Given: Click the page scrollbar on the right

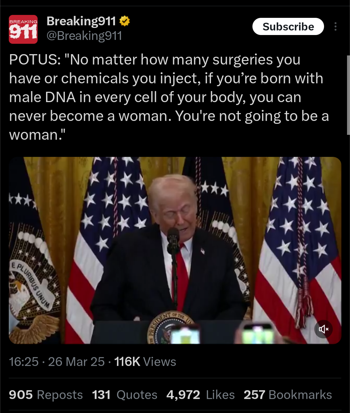Looking at the screenshot, I should pyautogui.click(x=348, y=95).
